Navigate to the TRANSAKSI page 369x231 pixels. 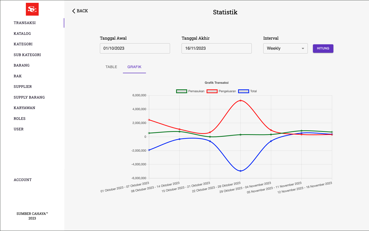25,23
